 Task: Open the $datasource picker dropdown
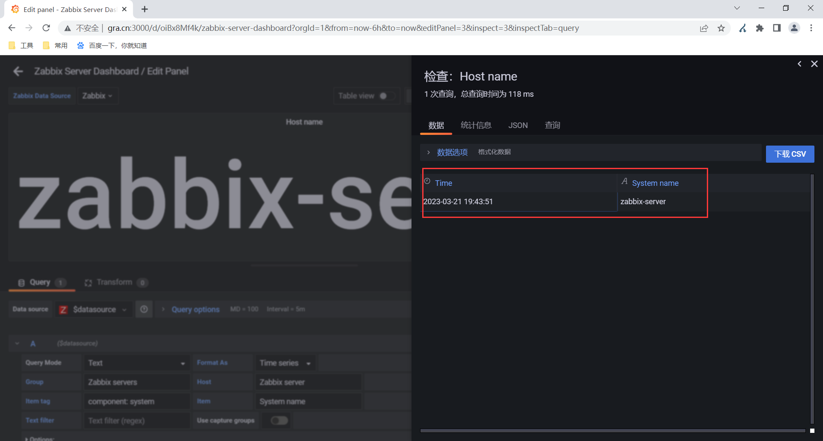click(x=94, y=310)
